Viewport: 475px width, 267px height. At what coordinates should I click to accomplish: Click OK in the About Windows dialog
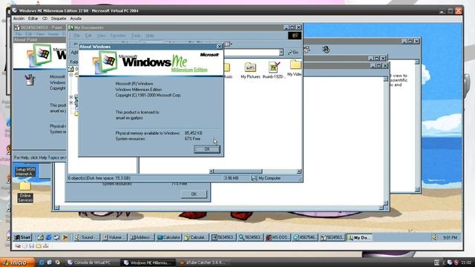point(207,149)
